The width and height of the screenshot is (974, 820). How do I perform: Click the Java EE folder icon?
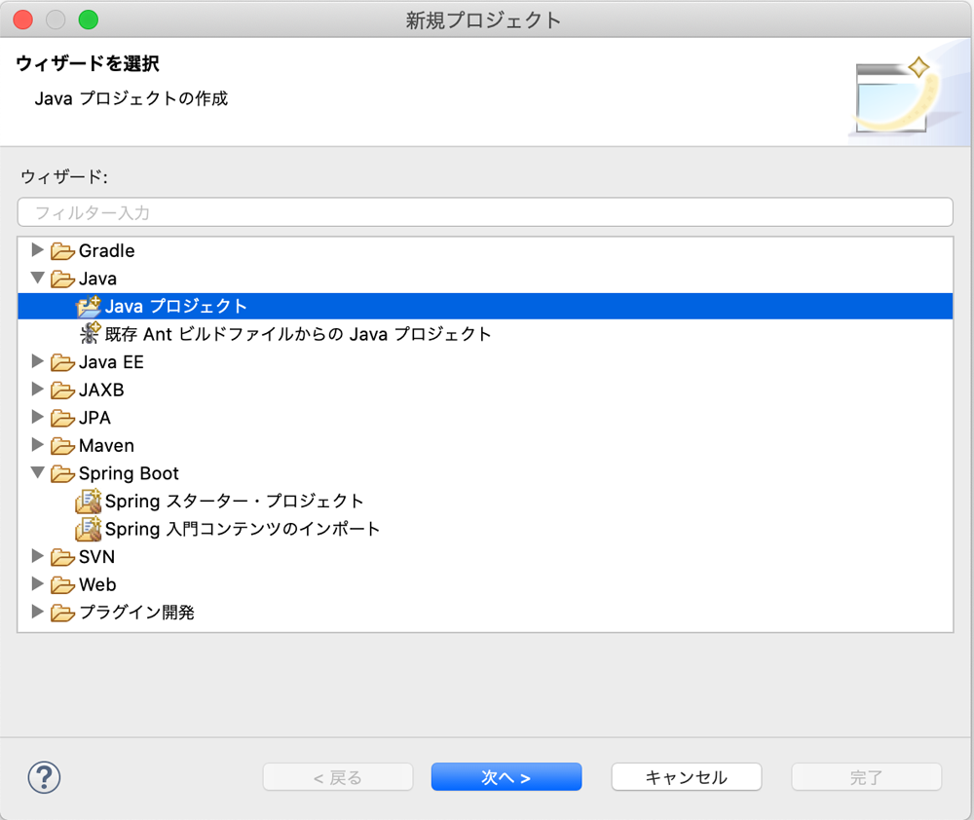pyautogui.click(x=62, y=362)
